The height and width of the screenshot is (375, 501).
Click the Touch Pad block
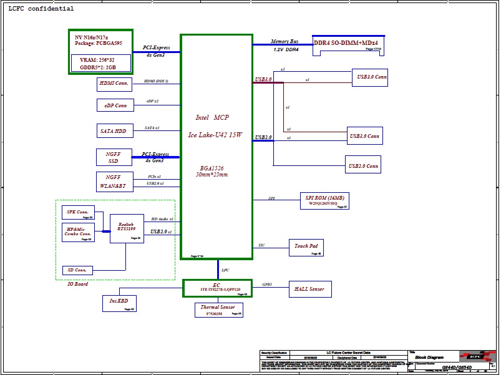click(x=306, y=248)
